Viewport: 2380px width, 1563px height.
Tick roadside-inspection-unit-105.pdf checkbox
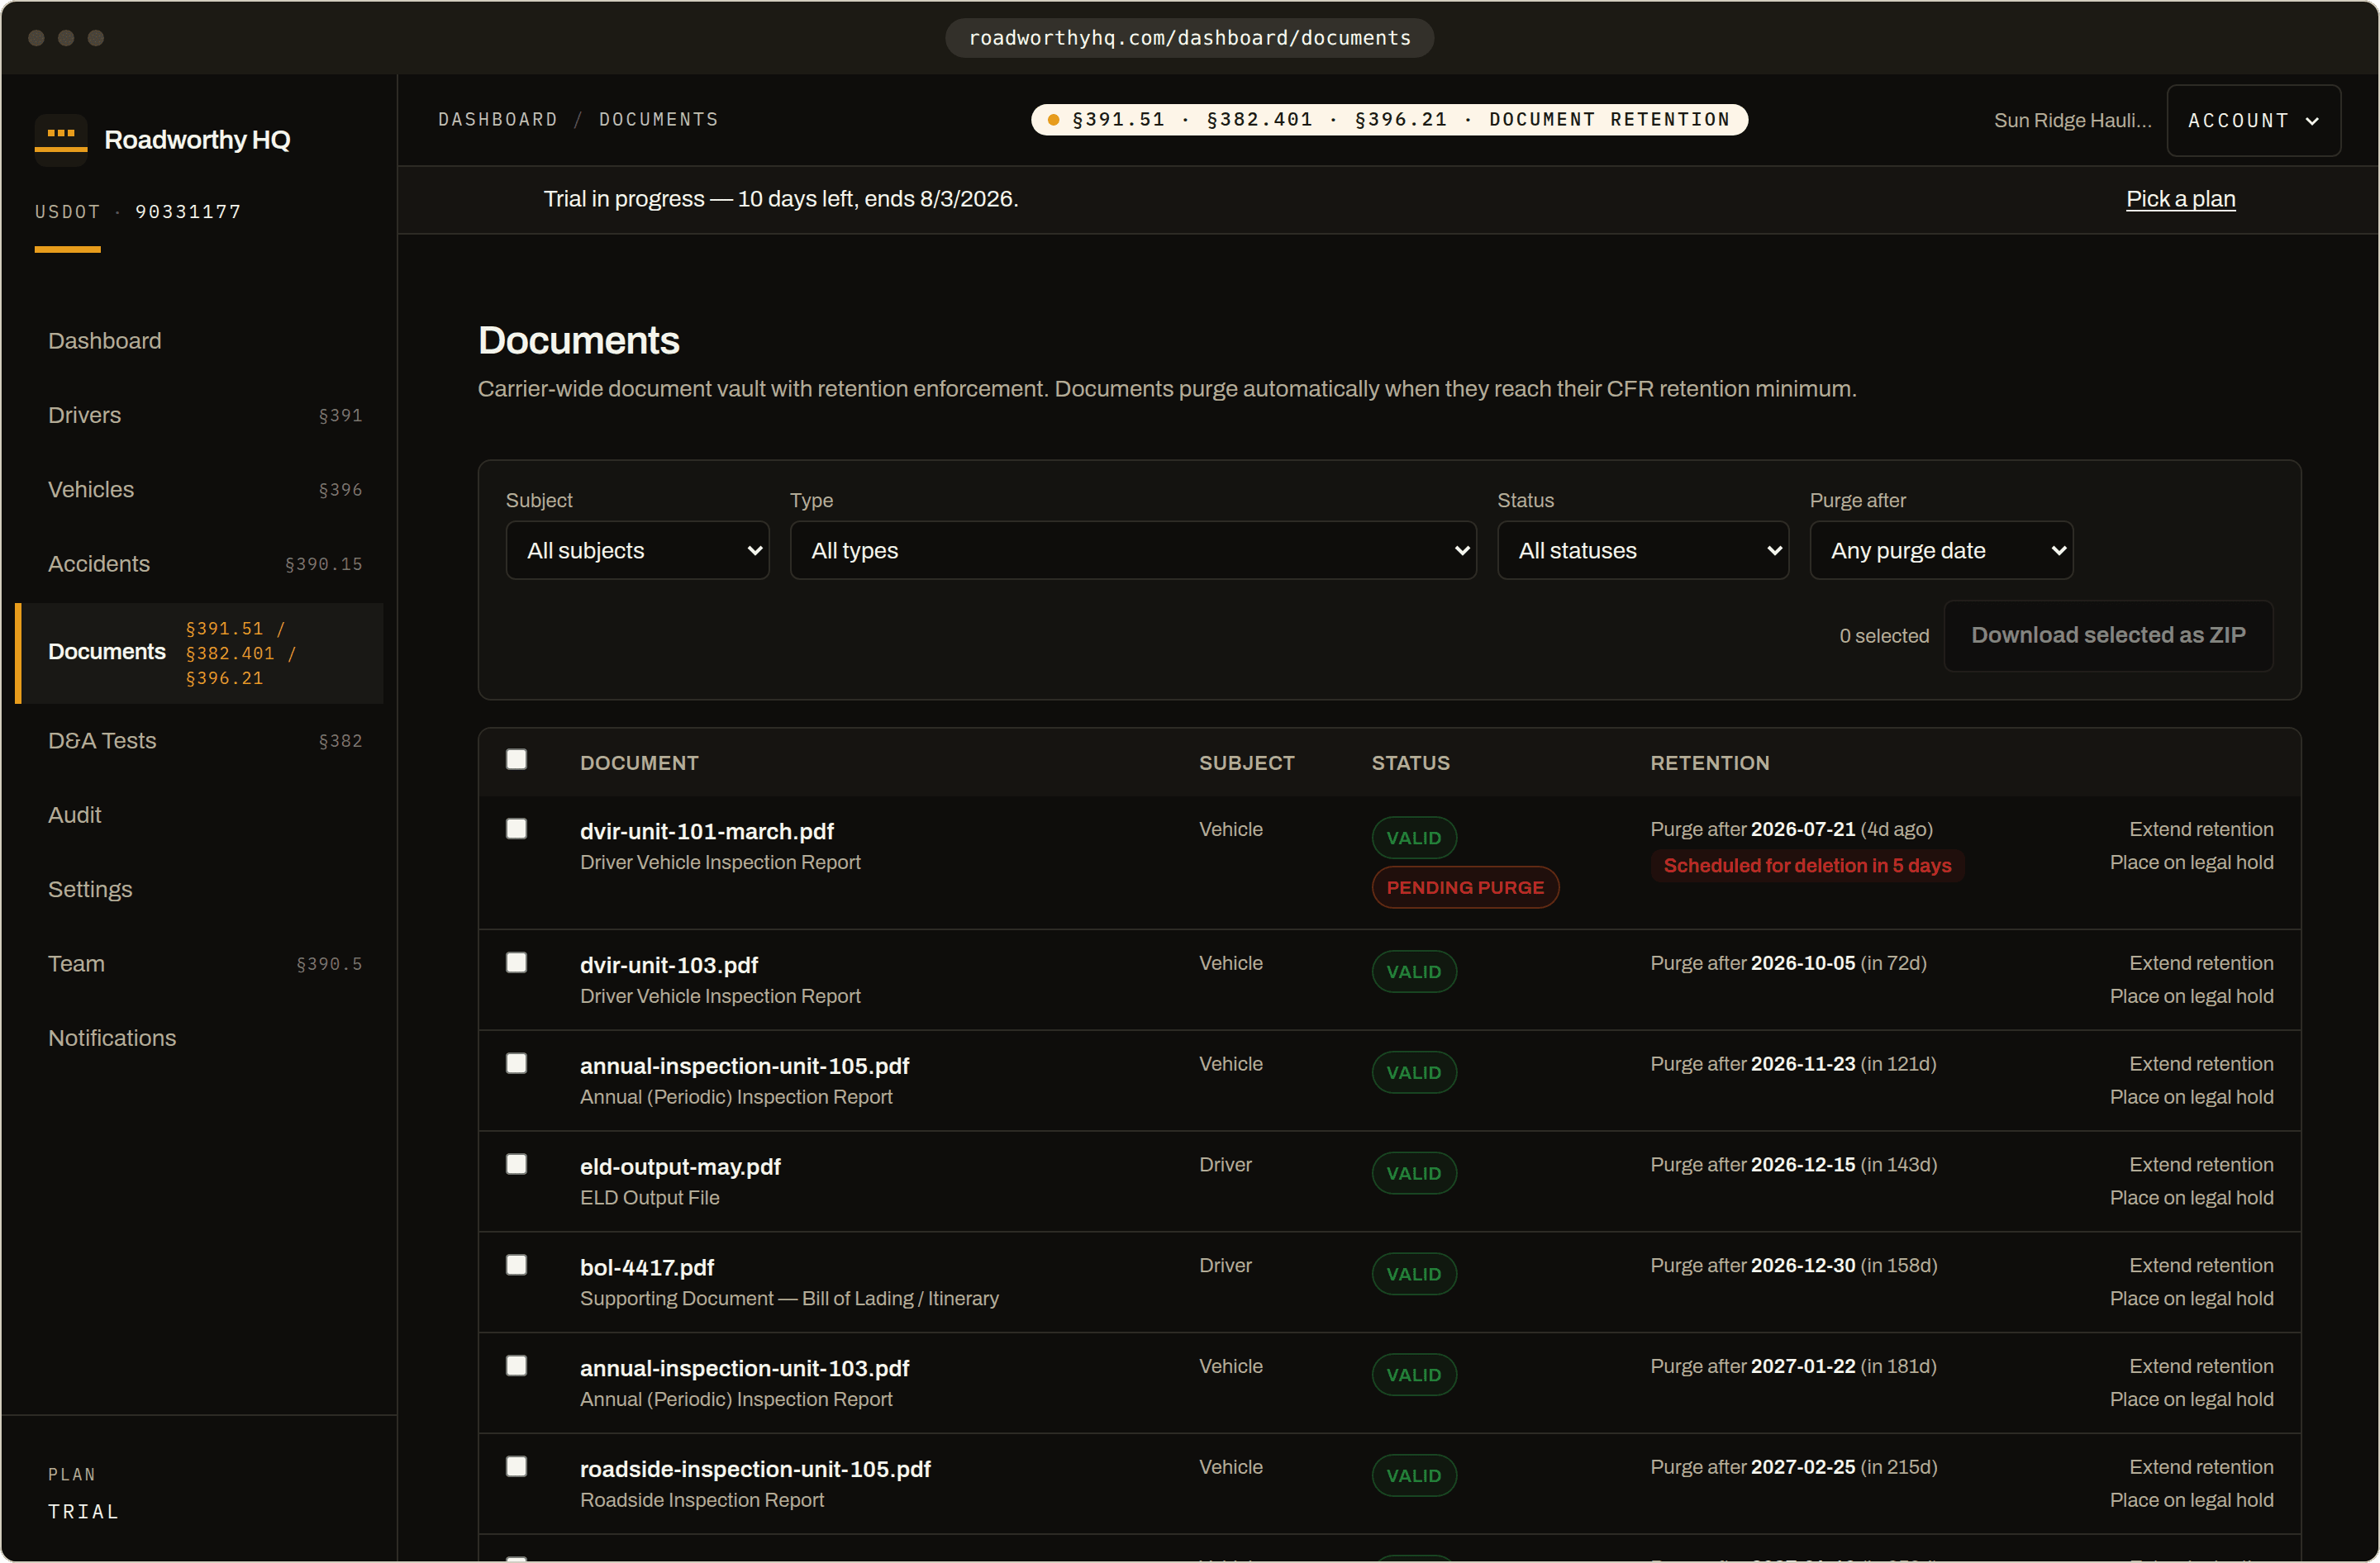click(x=516, y=1467)
